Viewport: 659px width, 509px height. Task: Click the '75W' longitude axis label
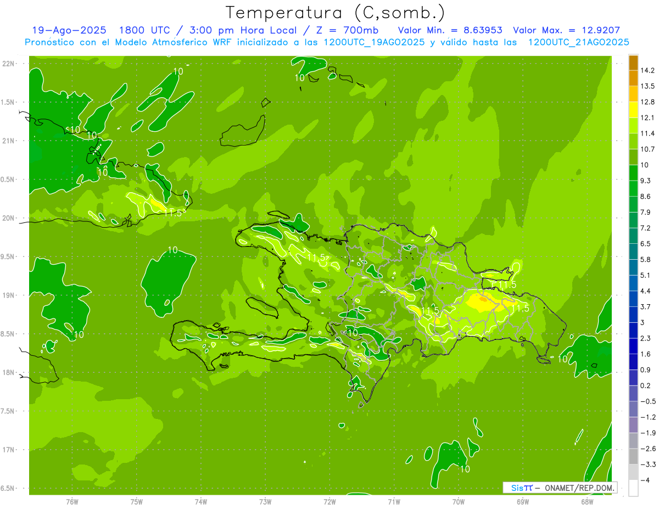137,501
